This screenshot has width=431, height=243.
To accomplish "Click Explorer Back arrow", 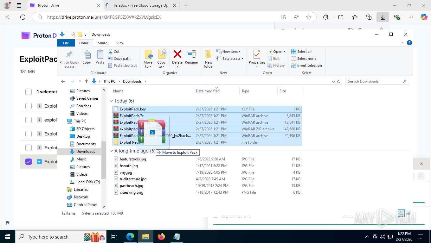I will point(63,81).
